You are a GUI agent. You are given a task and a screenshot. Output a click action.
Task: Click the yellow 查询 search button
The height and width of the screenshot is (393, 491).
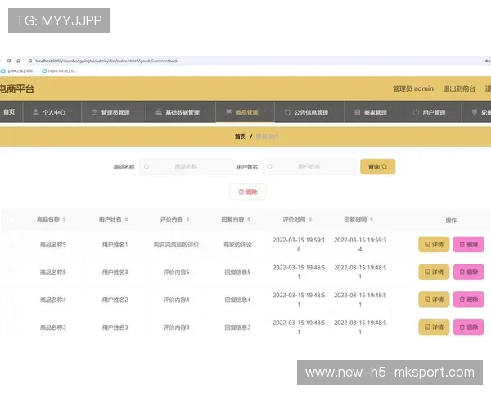tap(377, 167)
